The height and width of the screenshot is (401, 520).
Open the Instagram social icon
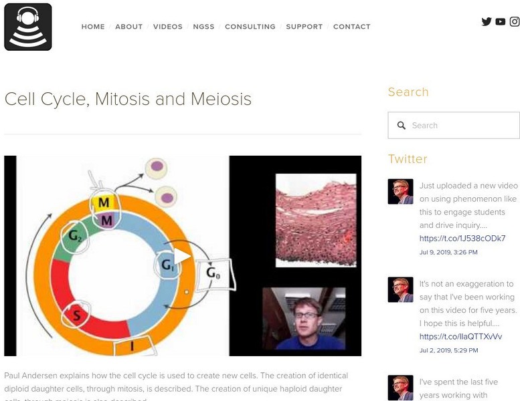pos(515,21)
